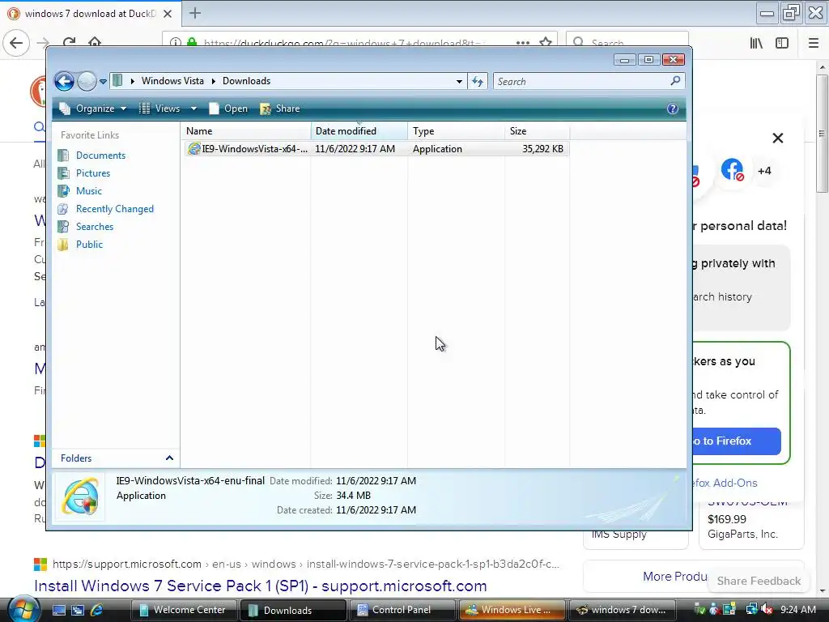Select the windows 7 download Firefox tab
Viewport: 829px width, 622px height.
point(91,14)
